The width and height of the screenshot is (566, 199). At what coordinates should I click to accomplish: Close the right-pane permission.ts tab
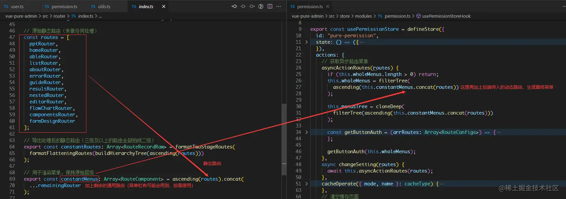click(328, 7)
